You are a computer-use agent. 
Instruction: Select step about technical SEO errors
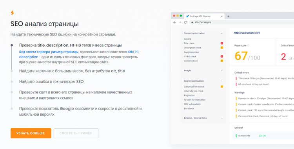coord(51,82)
